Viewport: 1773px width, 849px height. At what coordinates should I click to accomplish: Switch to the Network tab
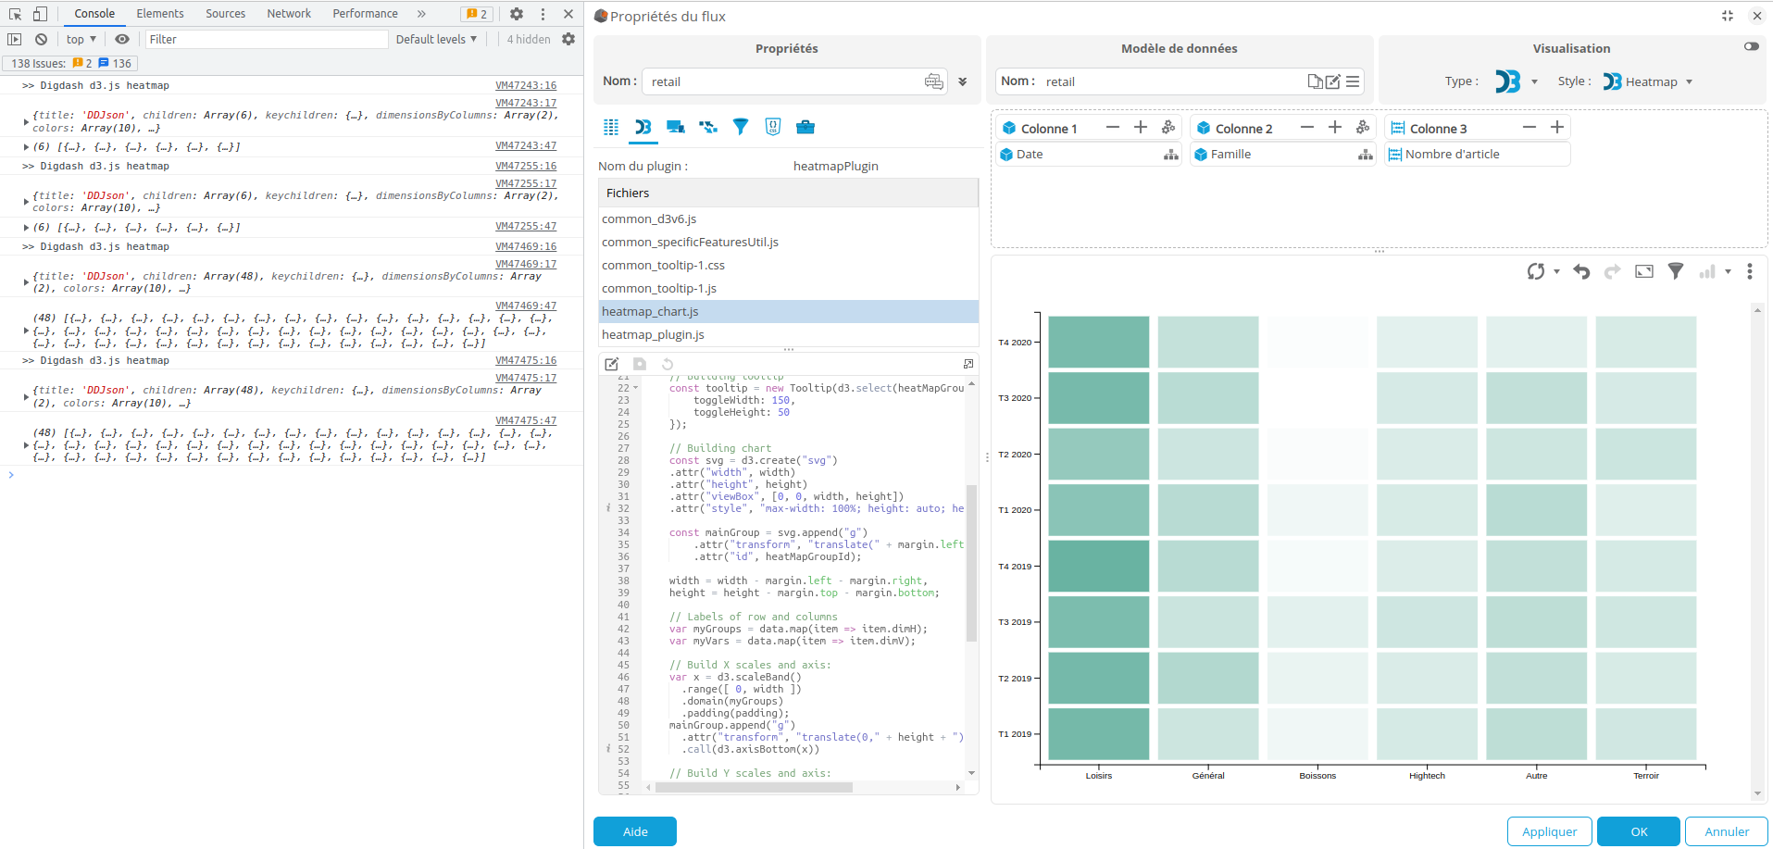tap(289, 14)
